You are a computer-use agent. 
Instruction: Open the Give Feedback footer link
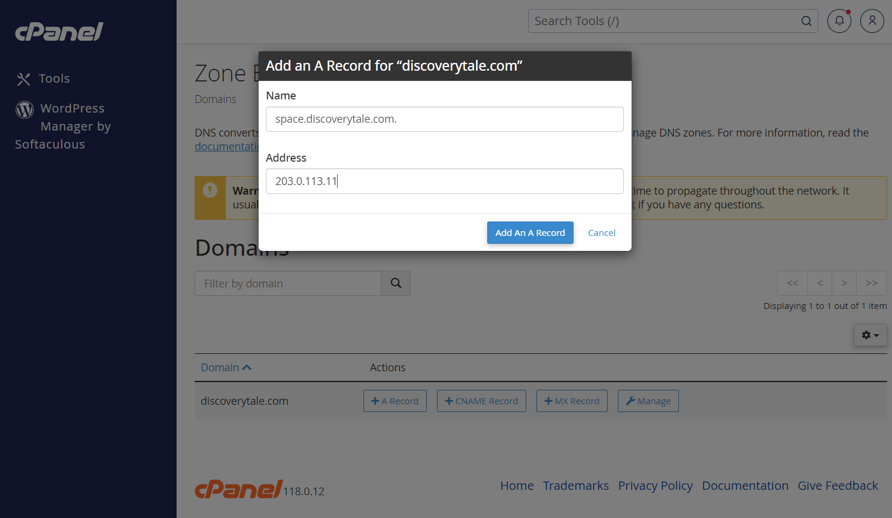coord(838,486)
